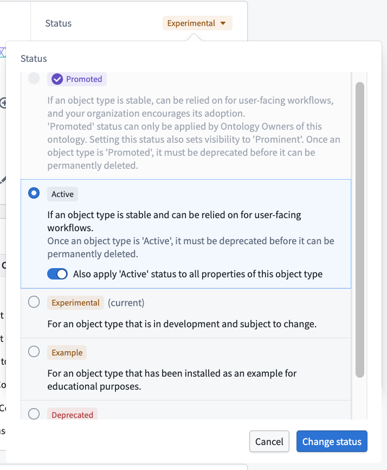
Task: Click the '(current)' label text
Action: click(126, 303)
